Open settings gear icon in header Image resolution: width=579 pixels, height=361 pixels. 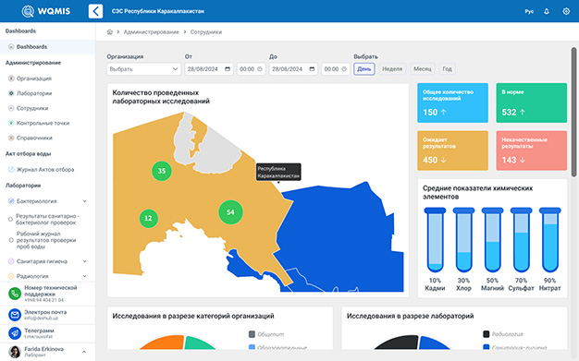566,11
